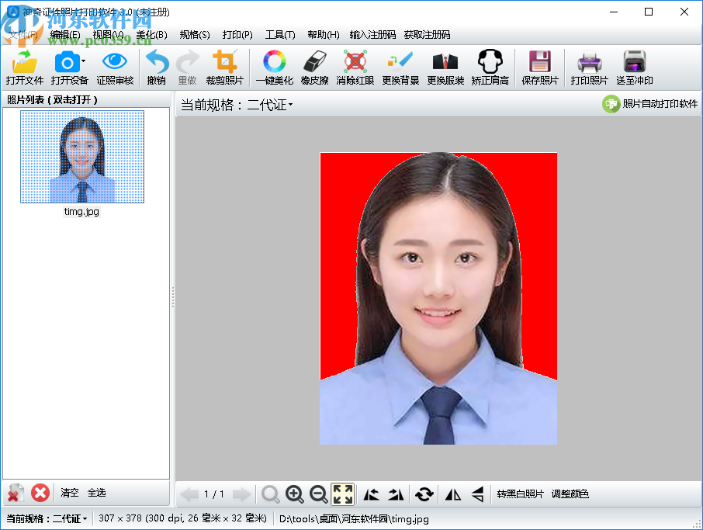Select the Eraser (橡皮擦) tool
Viewport: 703px width, 530px height.
tap(316, 68)
